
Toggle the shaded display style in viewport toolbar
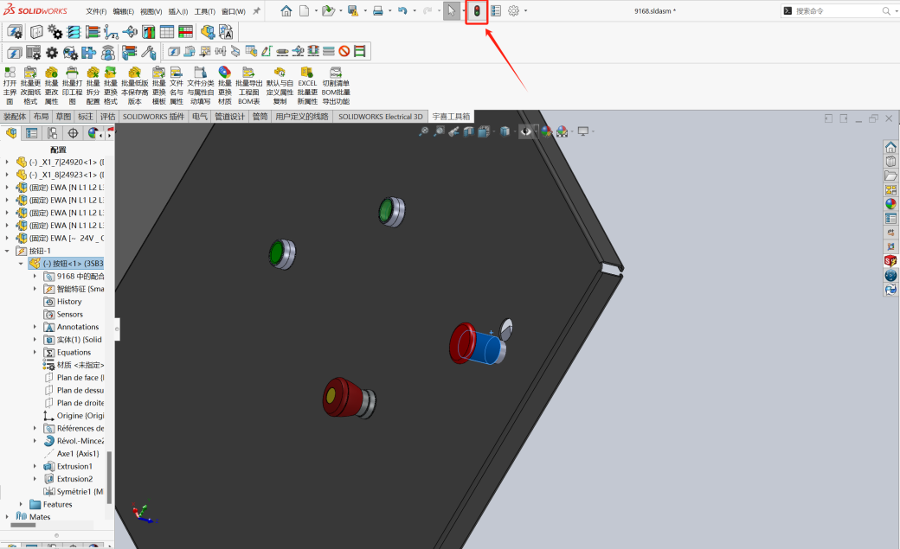(x=505, y=131)
